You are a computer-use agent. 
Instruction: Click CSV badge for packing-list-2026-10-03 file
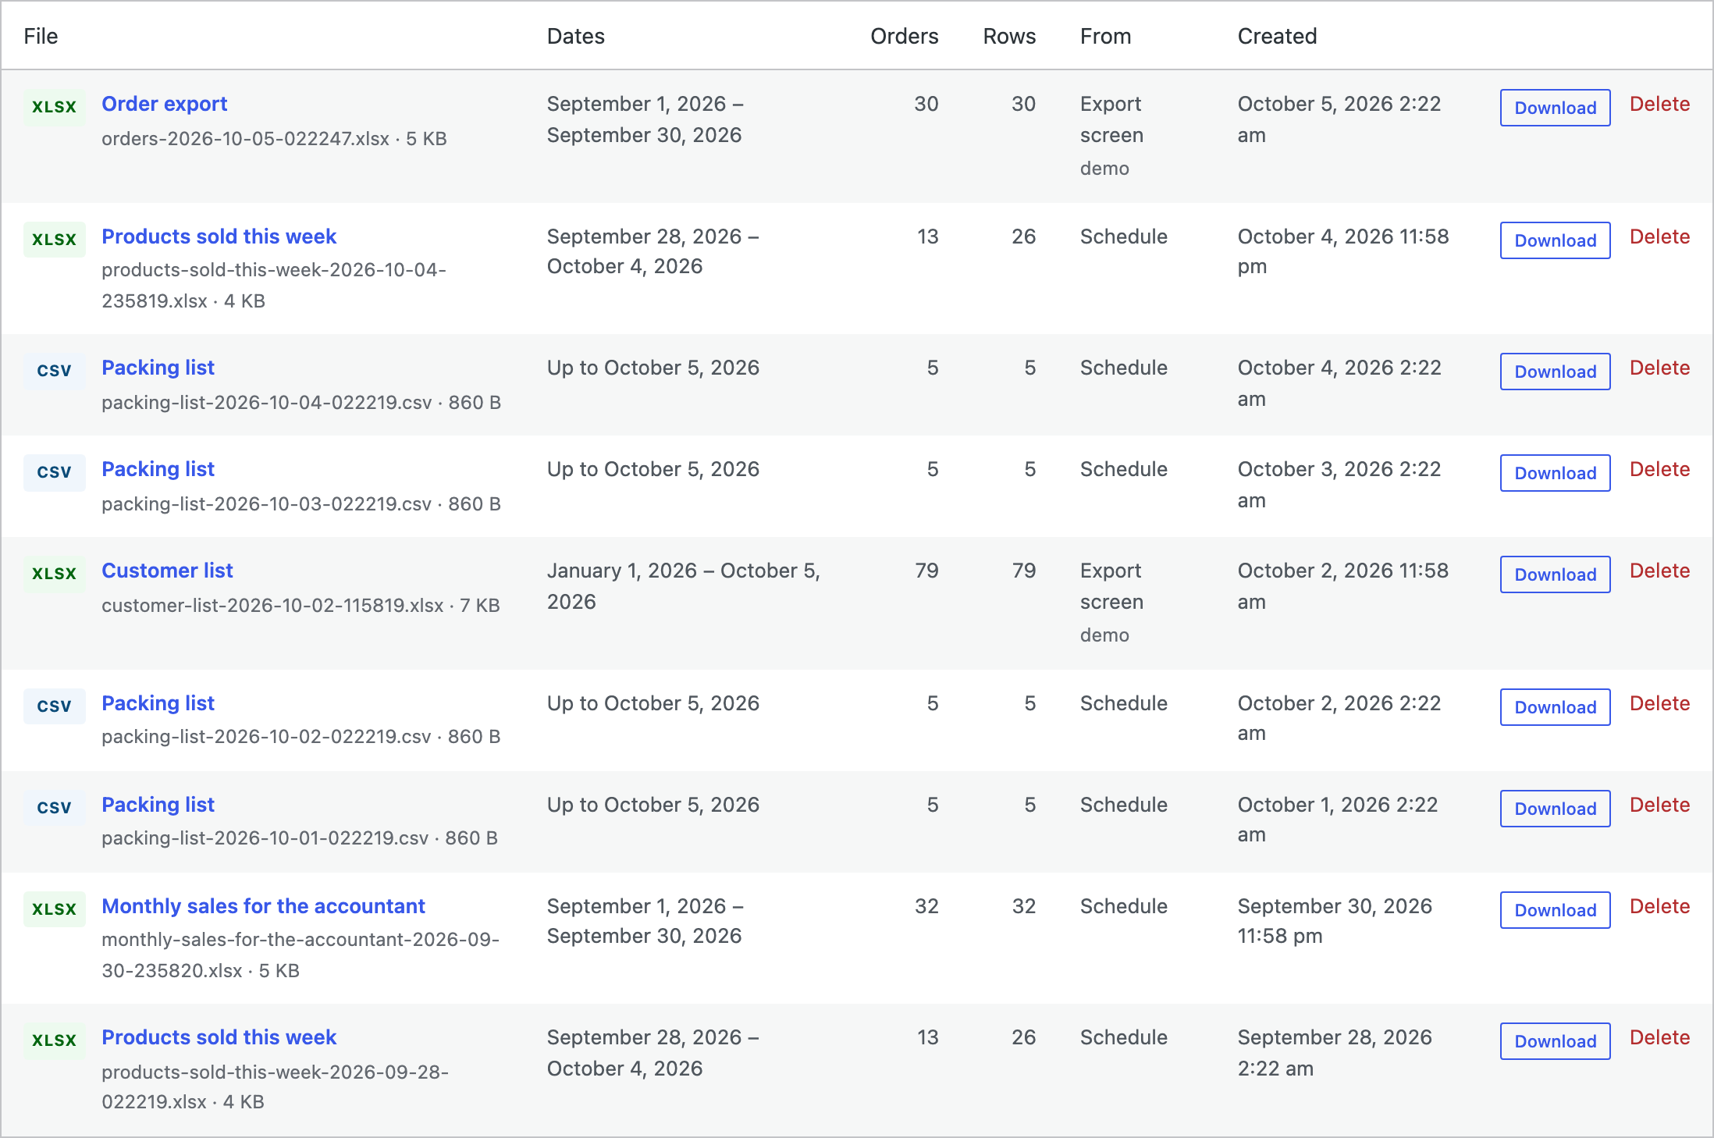tap(54, 472)
